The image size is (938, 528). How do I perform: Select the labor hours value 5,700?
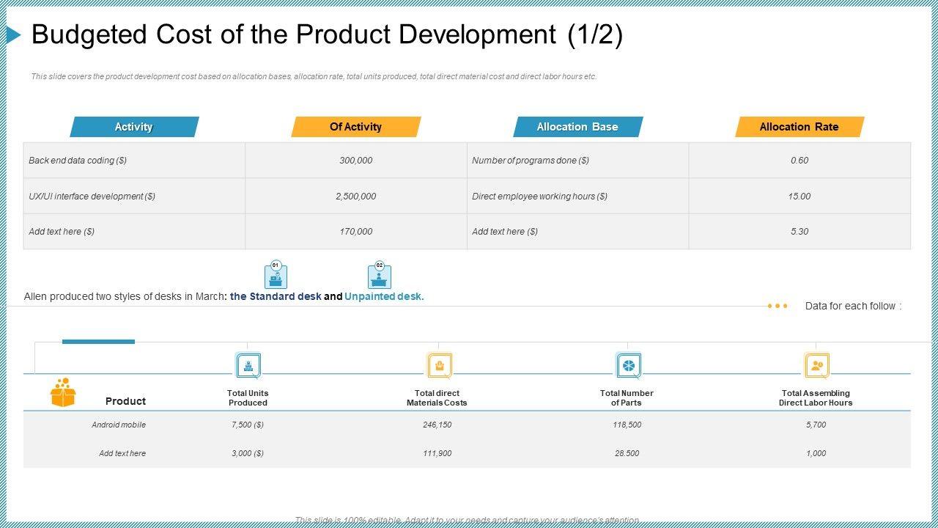tap(816, 425)
